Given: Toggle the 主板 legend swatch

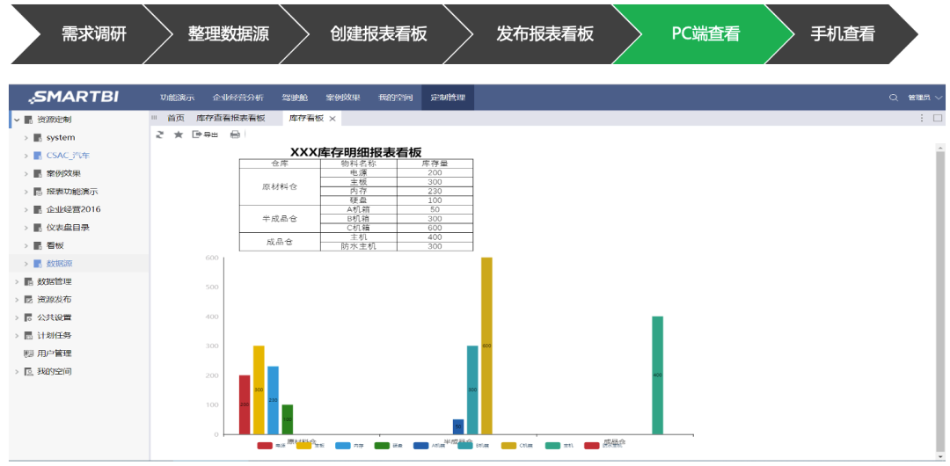Looking at the screenshot, I should [303, 446].
